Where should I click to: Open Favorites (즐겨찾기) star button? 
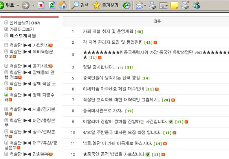click(x=105, y=5)
